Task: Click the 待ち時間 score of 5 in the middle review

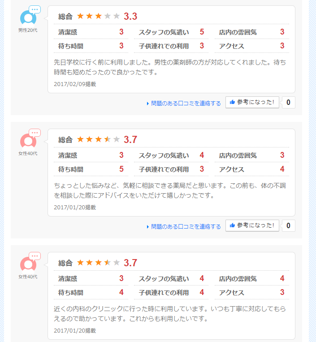Action: tap(121, 169)
